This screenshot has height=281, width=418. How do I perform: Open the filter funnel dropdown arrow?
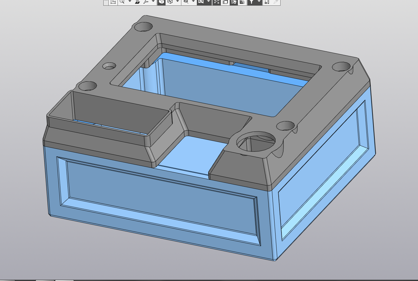click(x=259, y=2)
